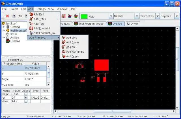
Task: Expand the Untitled grid-icon tree node
Action: coord(4,27)
